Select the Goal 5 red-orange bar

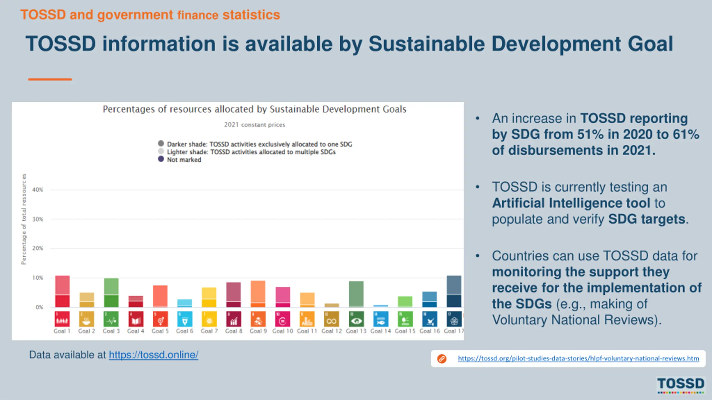coord(160,296)
